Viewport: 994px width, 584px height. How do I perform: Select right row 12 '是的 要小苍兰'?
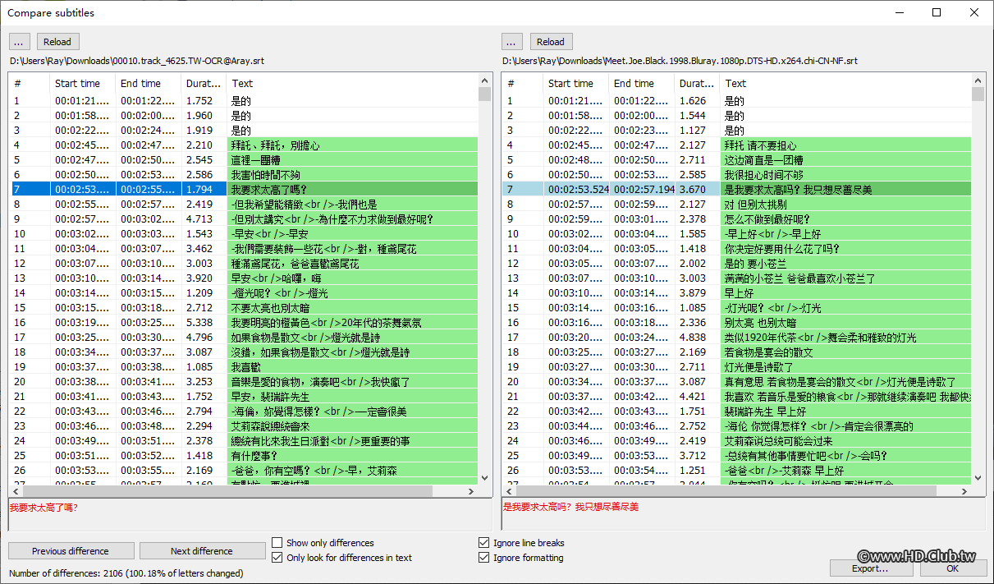point(736,264)
